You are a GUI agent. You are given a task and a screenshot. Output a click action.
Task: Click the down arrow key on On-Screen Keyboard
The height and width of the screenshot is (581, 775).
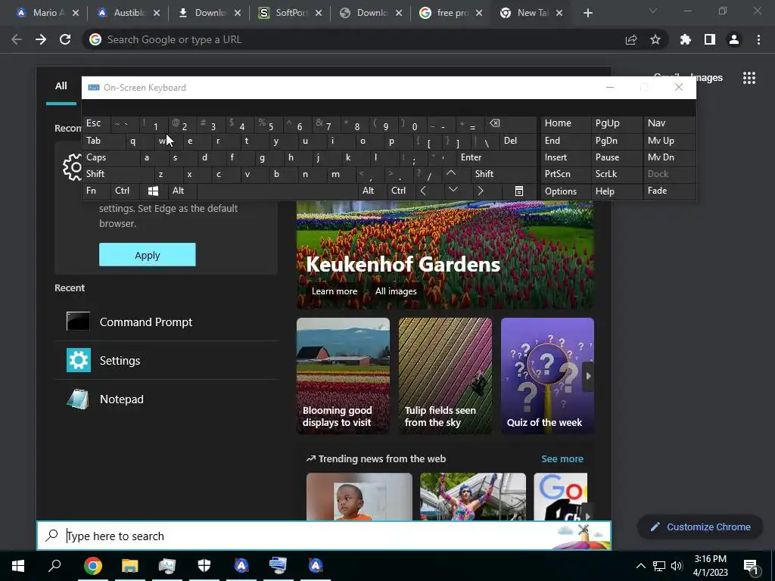453,190
